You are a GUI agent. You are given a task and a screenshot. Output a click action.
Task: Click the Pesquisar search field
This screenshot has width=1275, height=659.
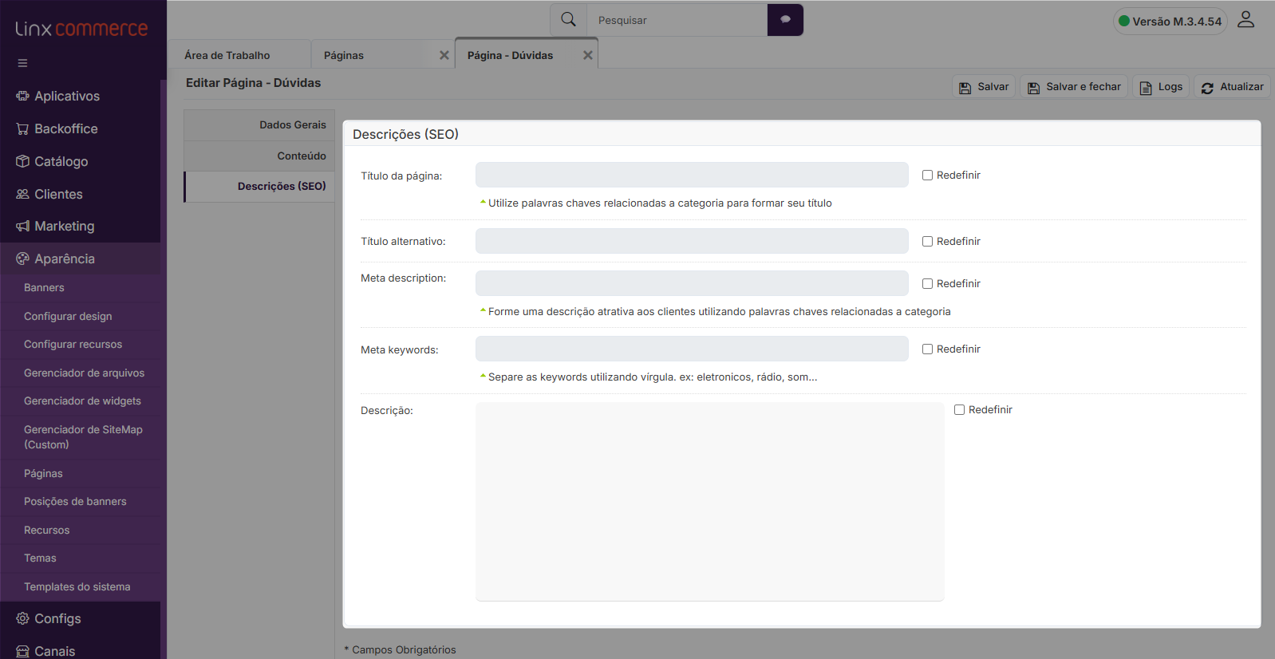tap(677, 20)
